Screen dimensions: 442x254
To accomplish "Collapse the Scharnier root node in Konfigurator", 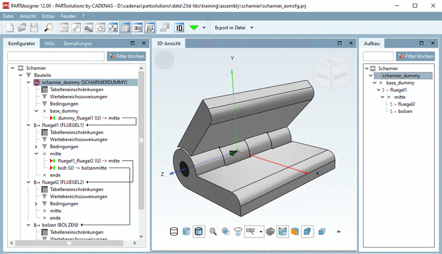I will pyautogui.click(x=12, y=68).
